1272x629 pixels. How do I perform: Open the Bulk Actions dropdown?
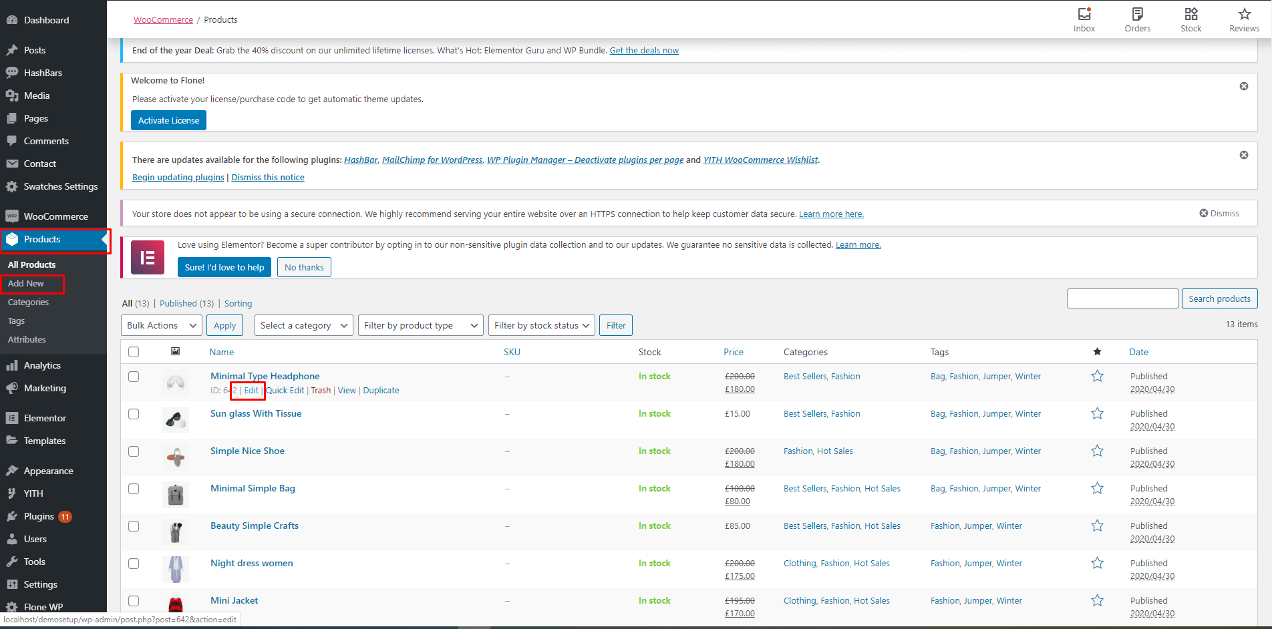(x=162, y=325)
